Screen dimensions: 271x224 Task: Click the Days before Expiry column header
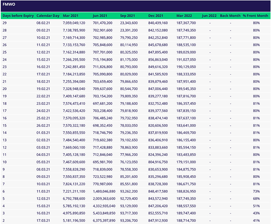[x=18, y=16]
